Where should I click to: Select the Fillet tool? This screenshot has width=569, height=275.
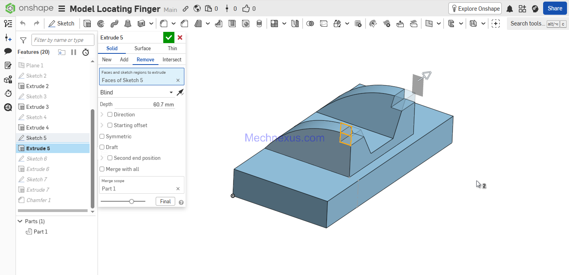click(163, 24)
